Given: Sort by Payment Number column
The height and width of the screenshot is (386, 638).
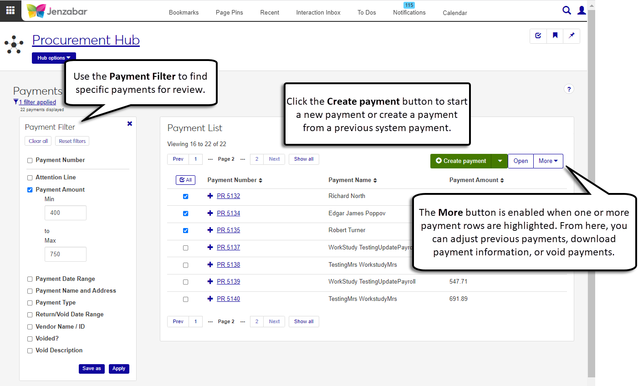Looking at the screenshot, I should point(235,180).
